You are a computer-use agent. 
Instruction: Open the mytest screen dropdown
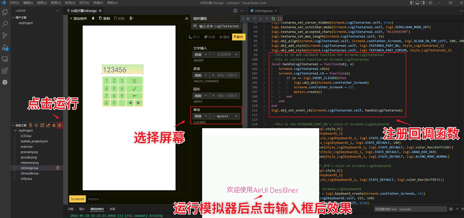click(225, 116)
